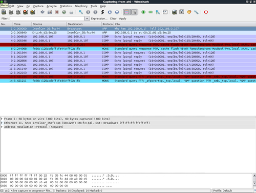256x193 pixels.
Task: Click the Clear filter button
Action: [x=113, y=18]
